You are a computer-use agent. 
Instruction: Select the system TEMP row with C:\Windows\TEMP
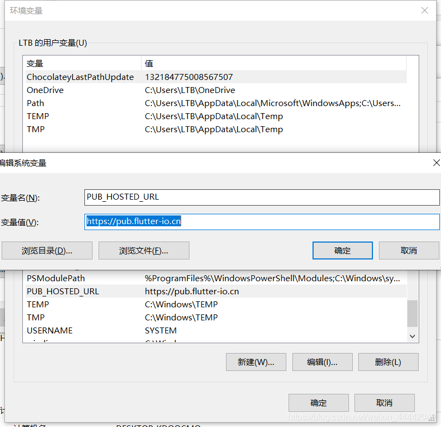click(216, 304)
